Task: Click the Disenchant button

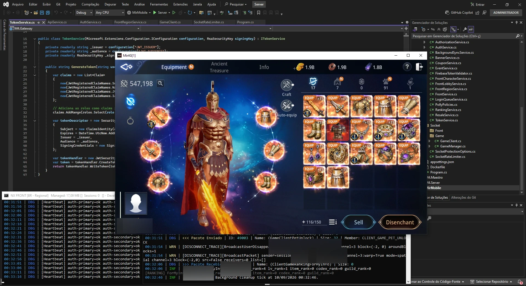Action: (400, 222)
